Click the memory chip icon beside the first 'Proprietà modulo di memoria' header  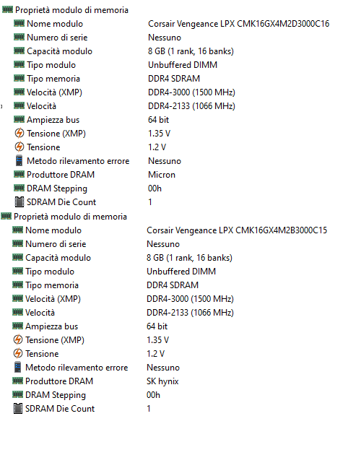tap(7, 9)
